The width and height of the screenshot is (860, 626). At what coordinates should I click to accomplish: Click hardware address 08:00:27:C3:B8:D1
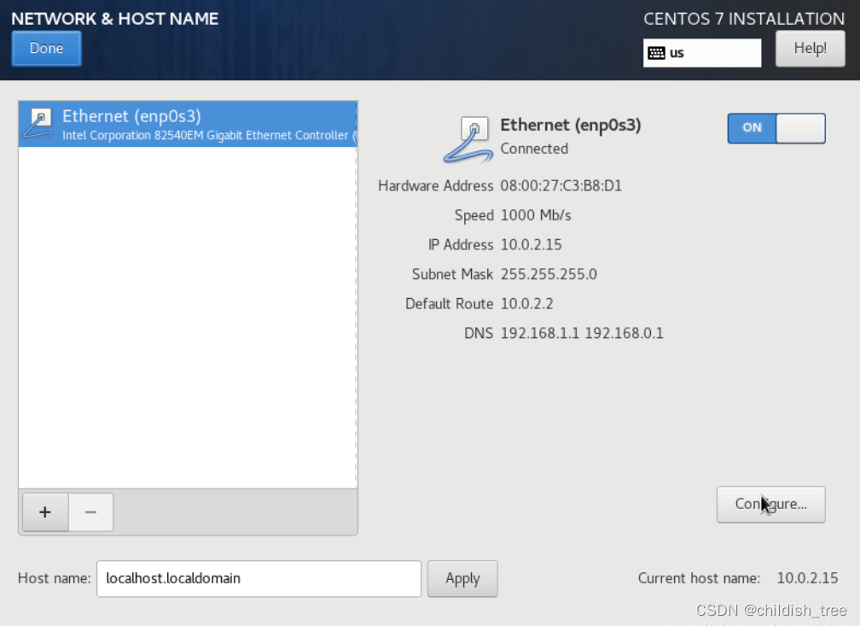561,185
